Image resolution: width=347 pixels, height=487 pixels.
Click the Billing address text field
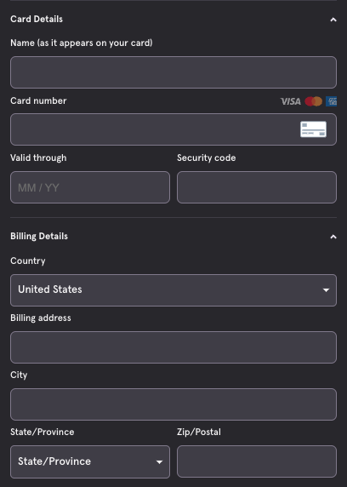click(173, 347)
